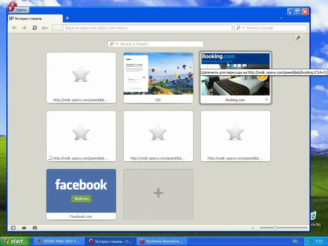The width and height of the screenshot is (328, 246).
Task: Expand the Google search engine dropdown arrow
Action: [243, 28]
